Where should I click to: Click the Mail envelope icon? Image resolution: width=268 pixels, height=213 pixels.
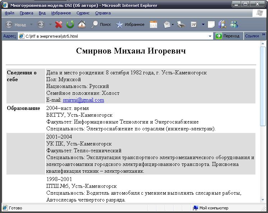pos(167,25)
